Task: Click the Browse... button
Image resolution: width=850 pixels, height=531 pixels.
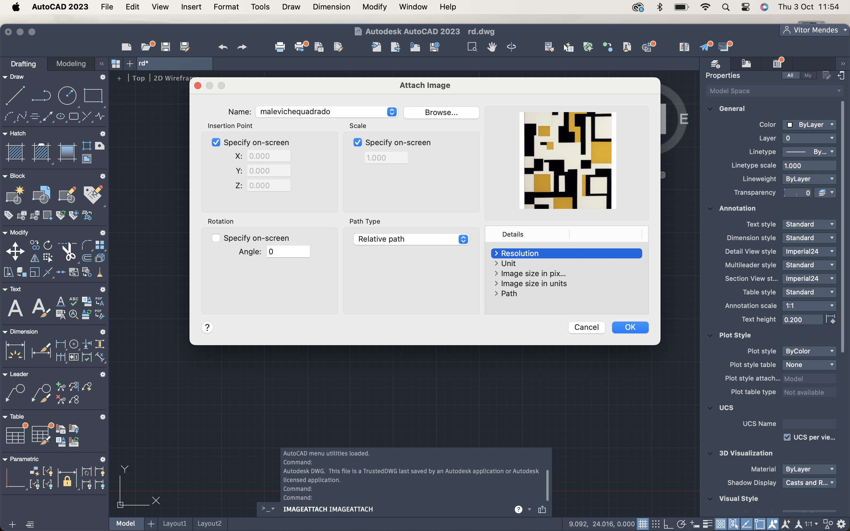Action: click(441, 112)
